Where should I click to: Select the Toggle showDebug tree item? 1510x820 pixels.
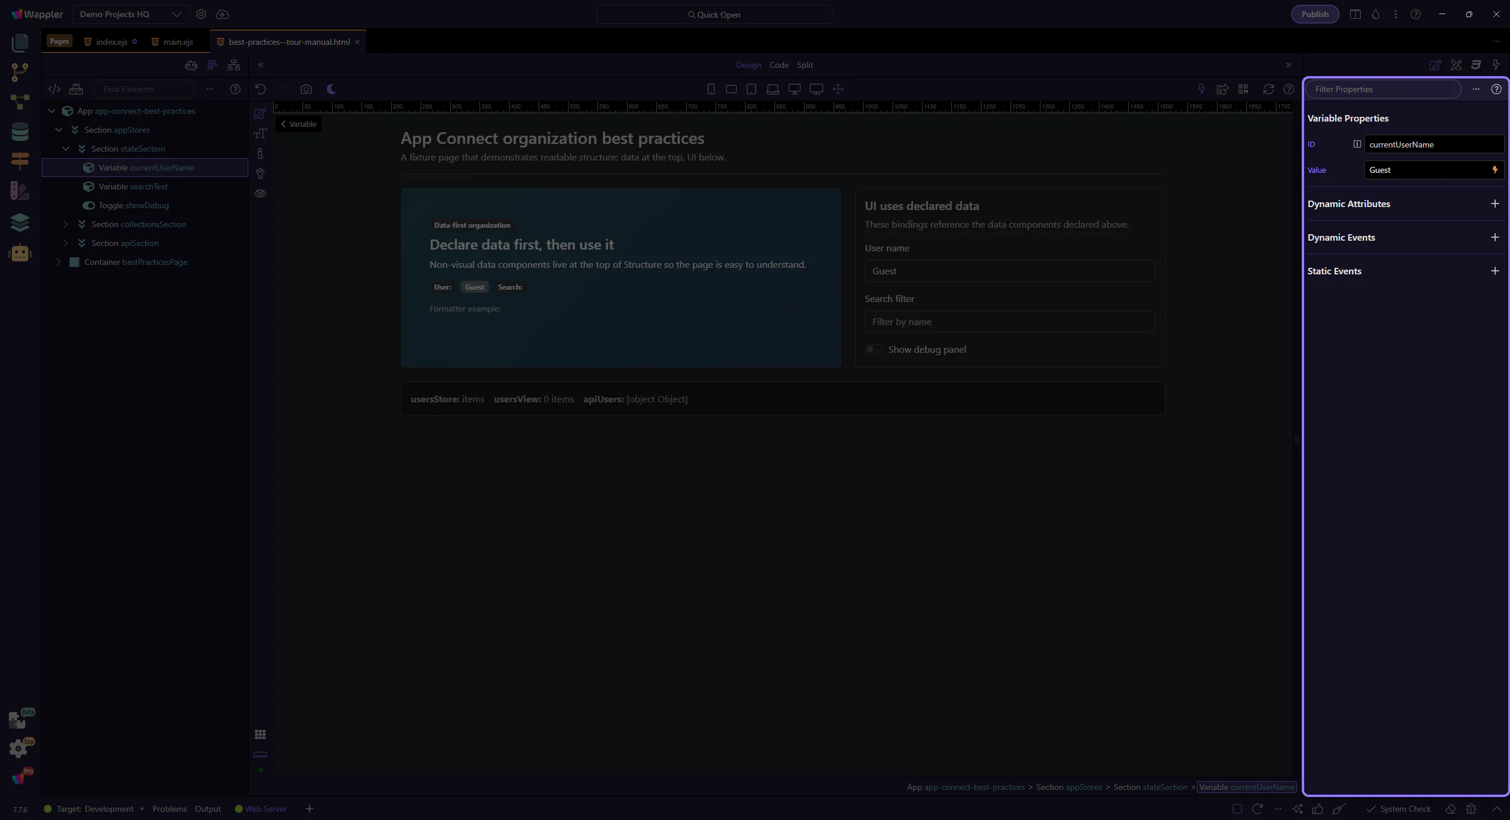(133, 205)
